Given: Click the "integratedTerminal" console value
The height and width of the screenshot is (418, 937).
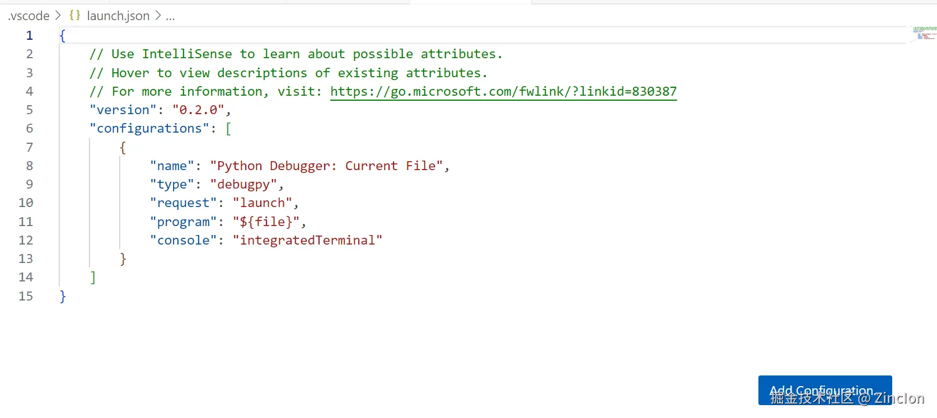Looking at the screenshot, I should point(308,240).
